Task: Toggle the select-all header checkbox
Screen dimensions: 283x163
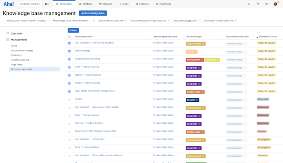Action: click(x=70, y=37)
